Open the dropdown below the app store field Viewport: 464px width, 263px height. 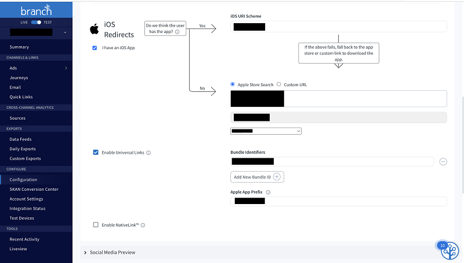coord(266,131)
